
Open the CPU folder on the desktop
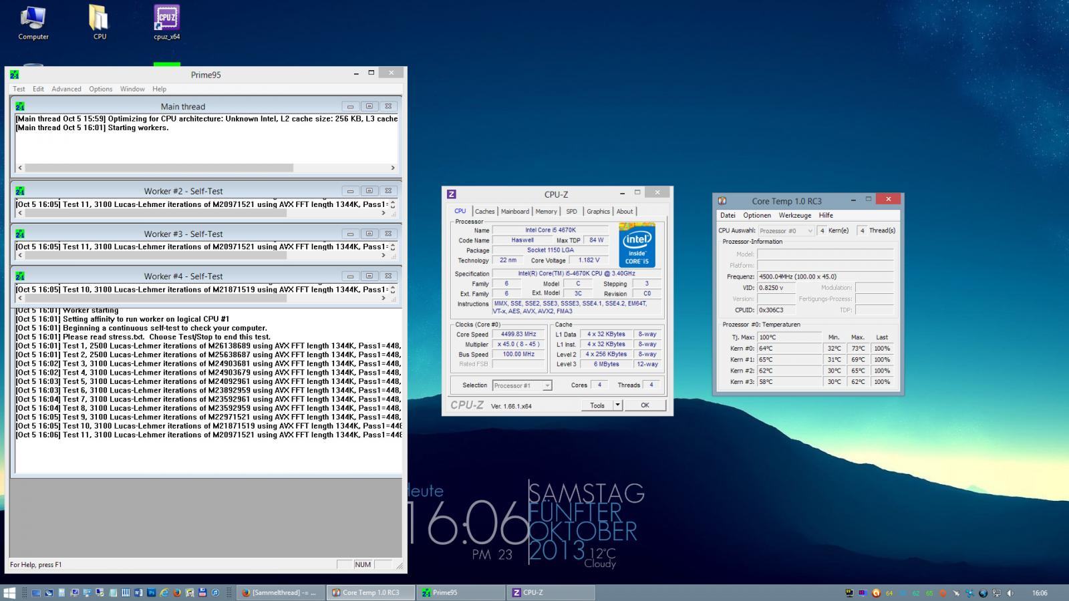click(99, 23)
